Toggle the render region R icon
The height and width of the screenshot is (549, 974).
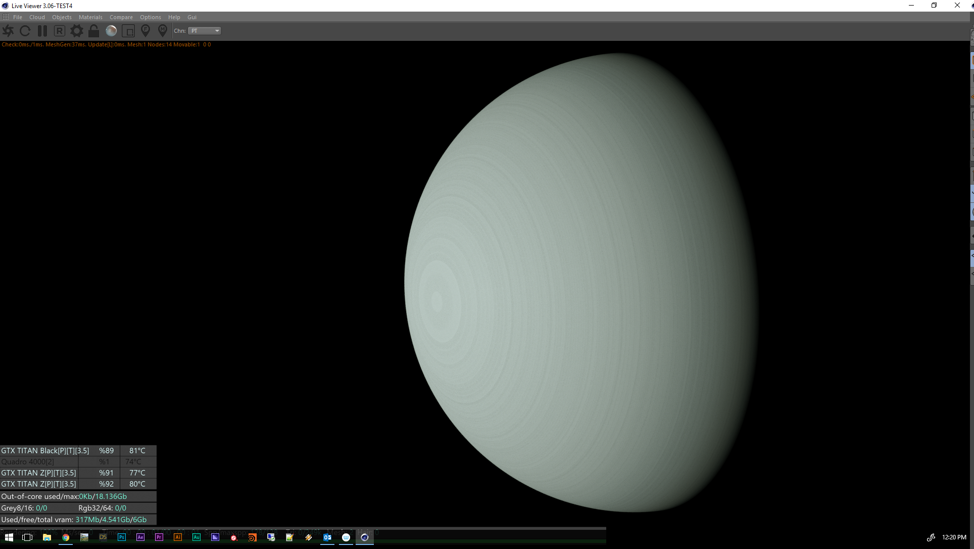tap(59, 31)
